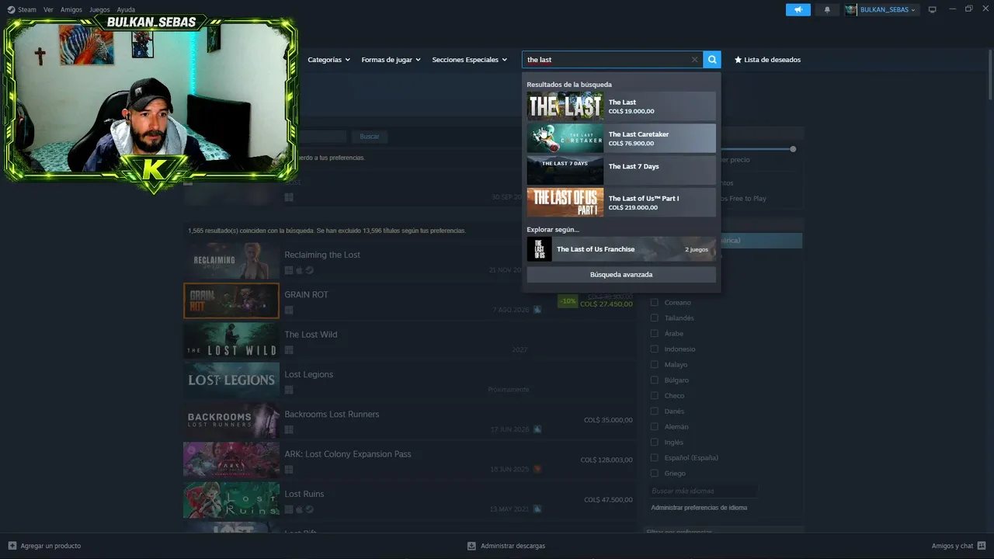Clear the search text with the X

(x=695, y=60)
